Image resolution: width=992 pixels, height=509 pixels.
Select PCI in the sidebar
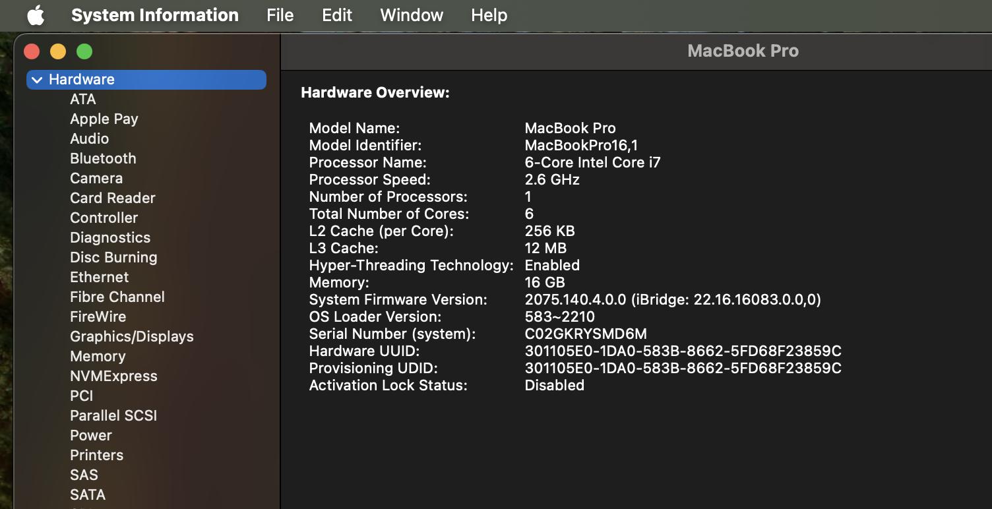82,396
